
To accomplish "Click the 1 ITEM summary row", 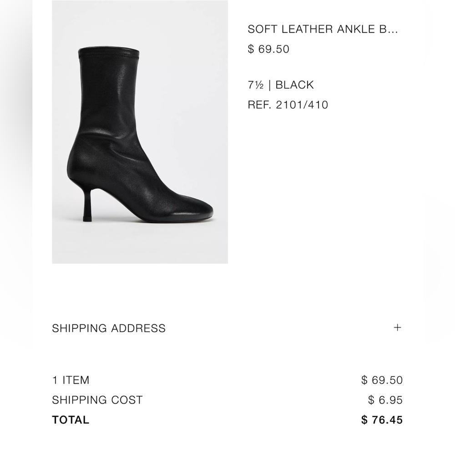I will coord(71,379).
